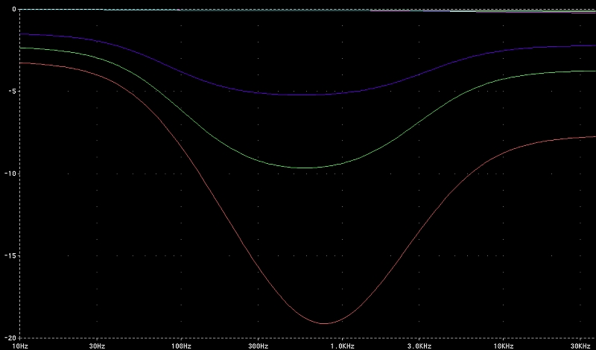Viewport: 596px width, 350px height.
Task: Select the green trace at its dip
Action: (x=305, y=168)
